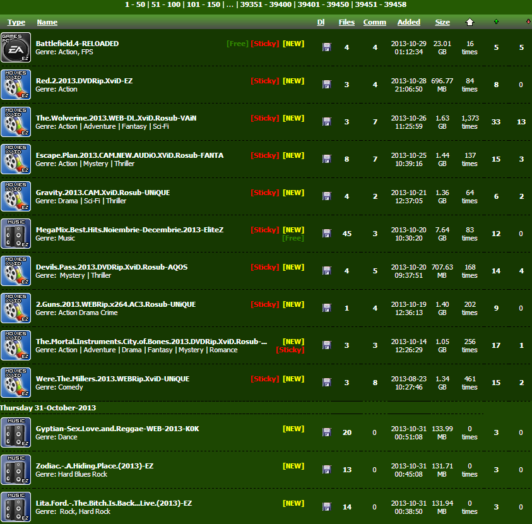Download The.Wolverine.2013 torrent via floppy icon
532x524 pixels.
click(327, 122)
